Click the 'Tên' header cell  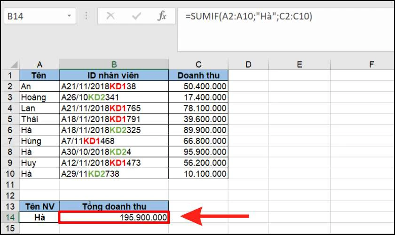pyautogui.click(x=39, y=75)
